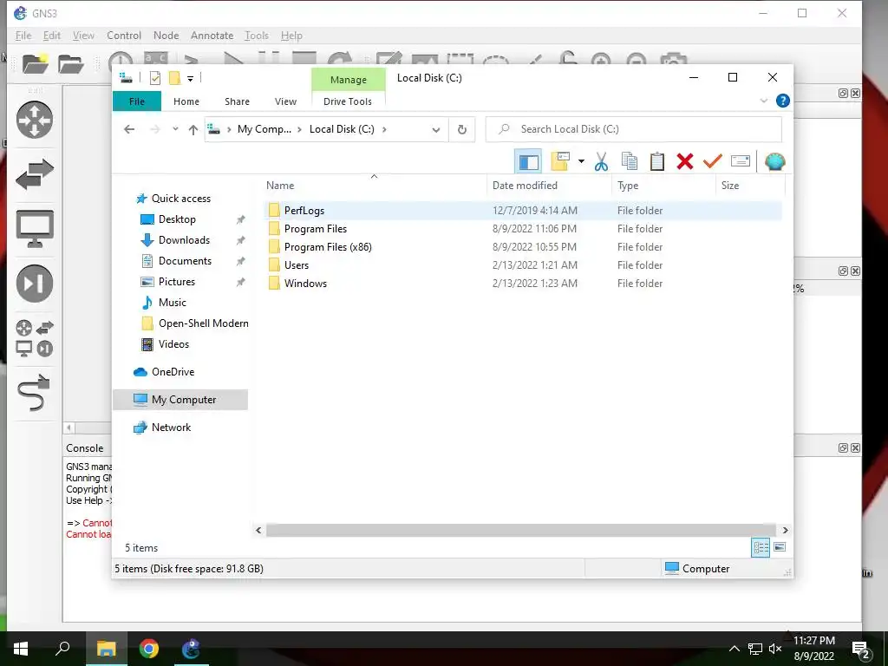Click Properties checkmark in quick access toolbar
Screen dimensions: 888x666
coord(155,78)
